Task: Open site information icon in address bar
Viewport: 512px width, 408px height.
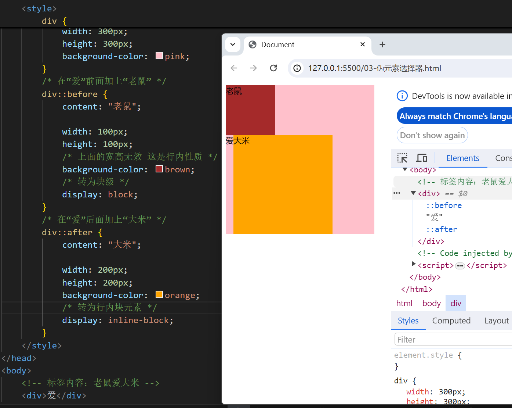Action: coord(297,68)
